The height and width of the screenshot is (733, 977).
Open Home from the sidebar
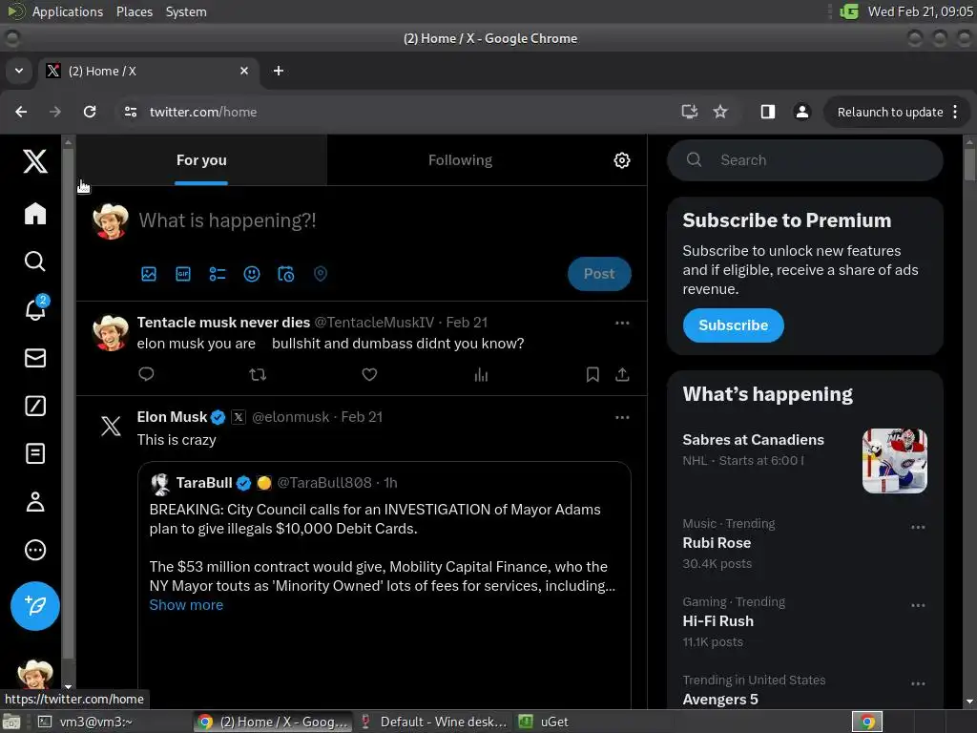click(35, 214)
